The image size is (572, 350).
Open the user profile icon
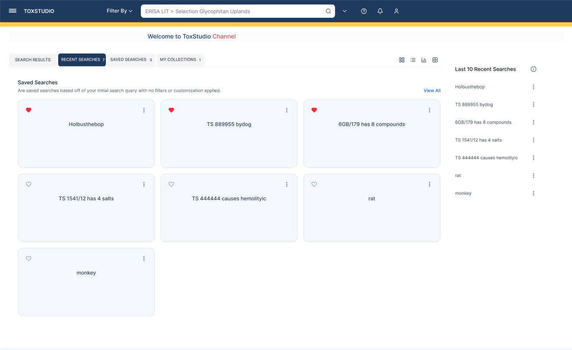[397, 11]
